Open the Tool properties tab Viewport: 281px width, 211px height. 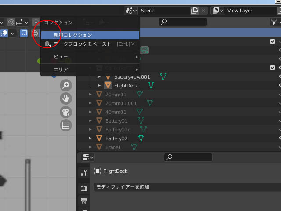(84, 173)
